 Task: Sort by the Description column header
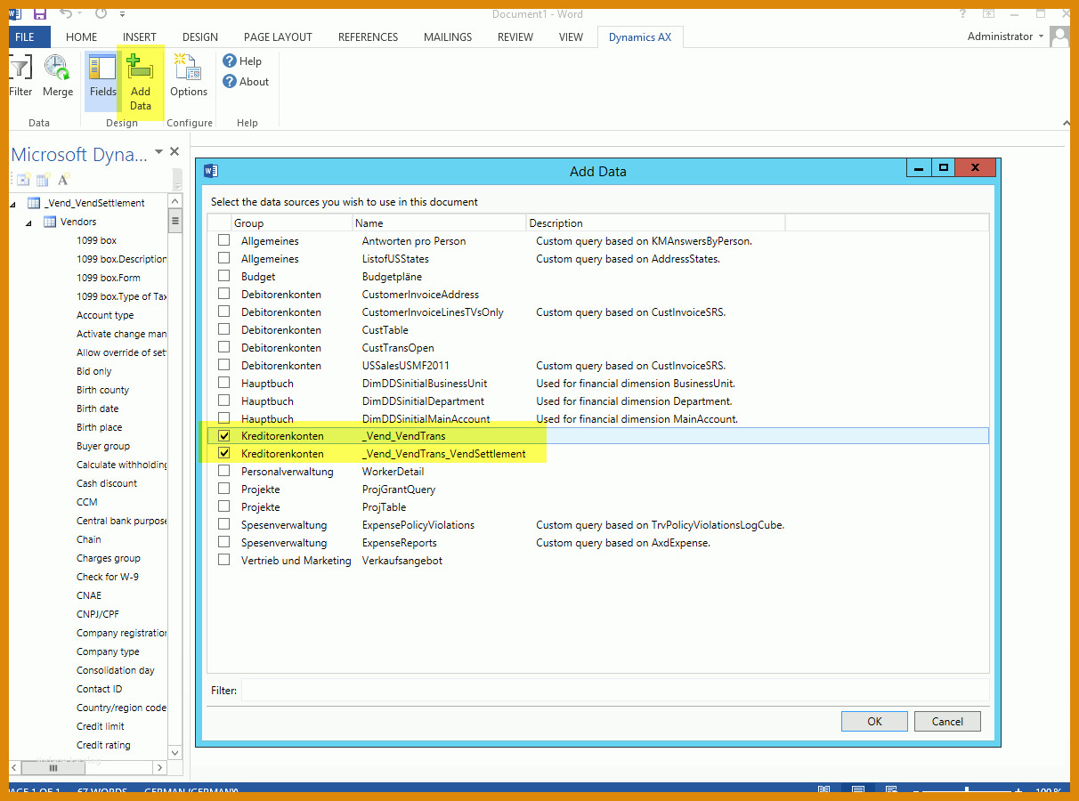tap(656, 222)
